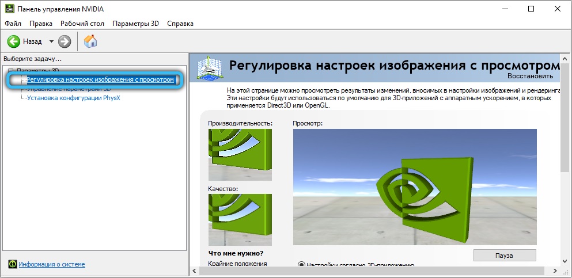Screen dimensions: 572x278
Task: Click the green Назад back arrow
Action: click(x=14, y=41)
